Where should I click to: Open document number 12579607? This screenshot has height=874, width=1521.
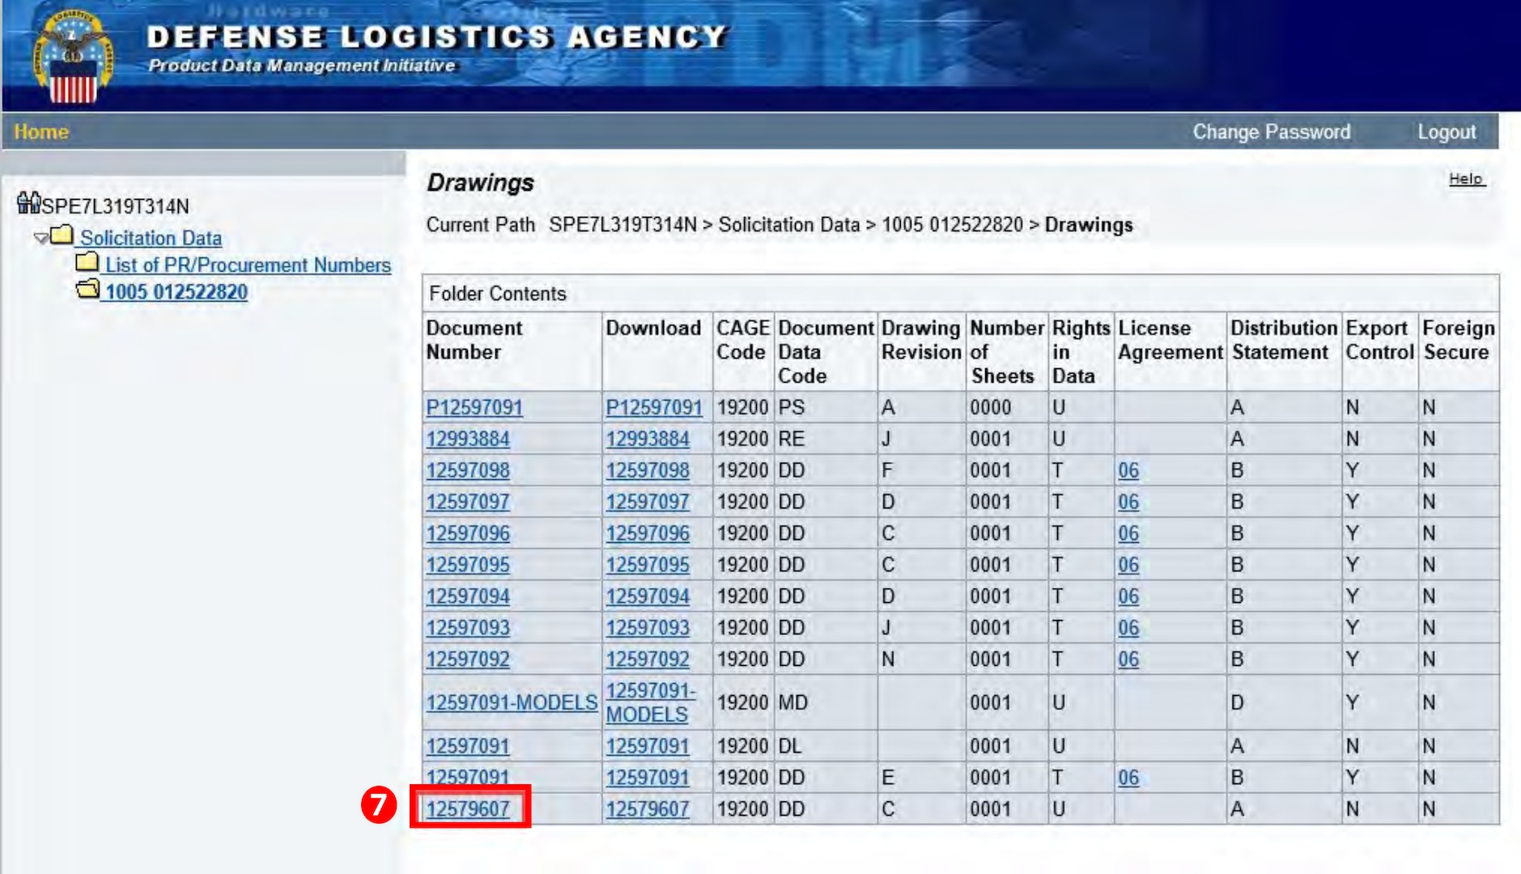pos(468,809)
